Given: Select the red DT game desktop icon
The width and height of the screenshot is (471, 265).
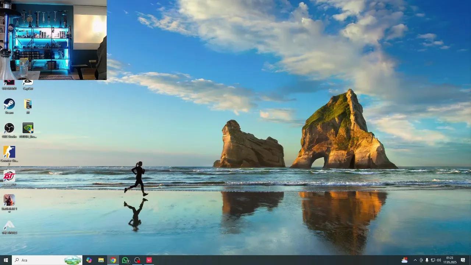Looking at the screenshot, I should (x=9, y=176).
